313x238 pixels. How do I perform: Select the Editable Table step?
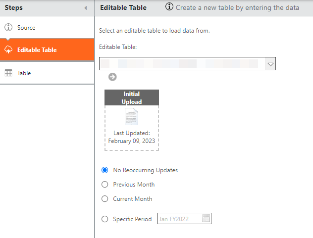coord(47,49)
